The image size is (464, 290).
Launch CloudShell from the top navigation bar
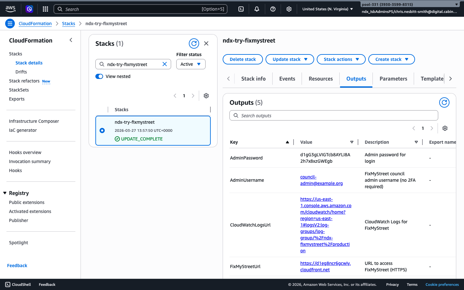[x=241, y=9]
